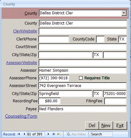The image size is (131, 138).
Task: Click the New button
Action: pyautogui.click(x=106, y=126)
